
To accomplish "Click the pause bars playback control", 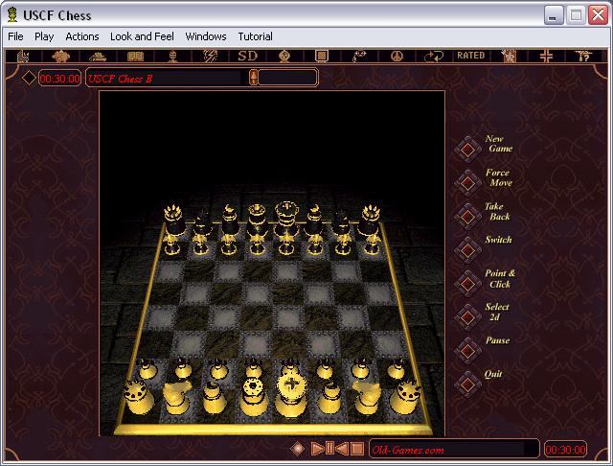I will click(329, 449).
